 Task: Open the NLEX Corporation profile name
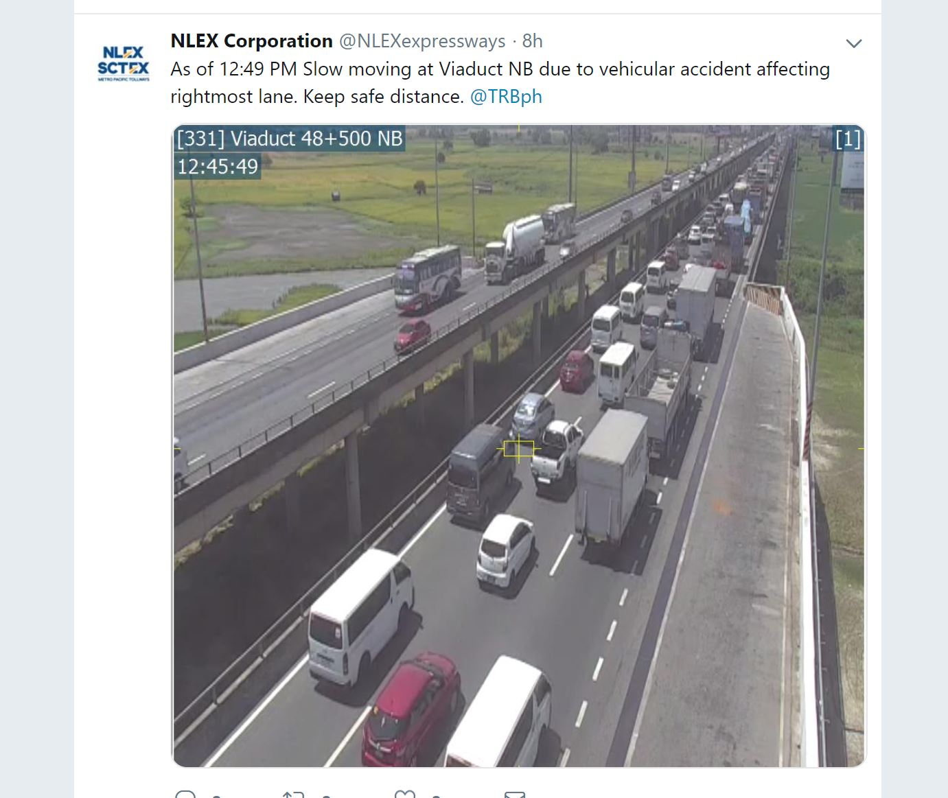tap(251, 41)
